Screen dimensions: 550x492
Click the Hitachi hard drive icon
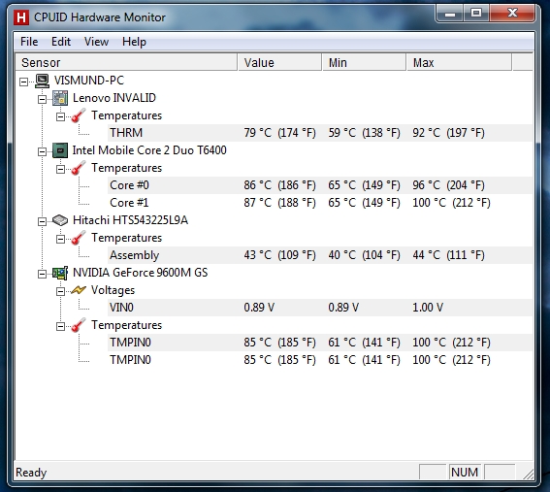coord(60,220)
